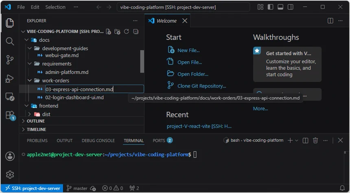Go forward with the navigation arrow

(109, 7)
